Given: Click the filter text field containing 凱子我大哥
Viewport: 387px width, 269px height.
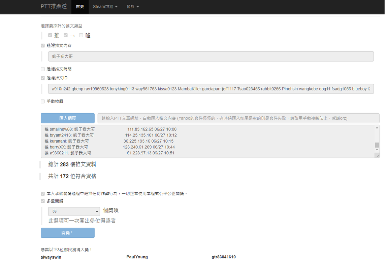Looking at the screenshot, I should pos(211,56).
